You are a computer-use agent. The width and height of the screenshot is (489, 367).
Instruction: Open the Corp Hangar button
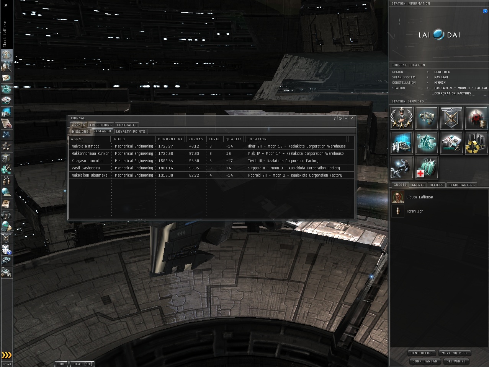pos(425,361)
